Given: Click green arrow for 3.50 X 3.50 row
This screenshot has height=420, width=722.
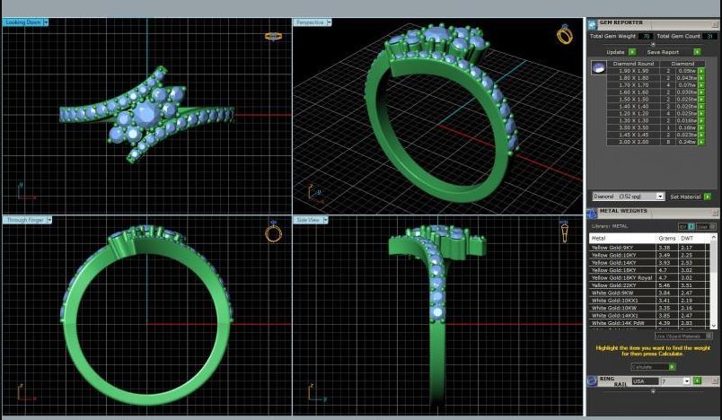Looking at the screenshot, I should pyautogui.click(x=701, y=127).
